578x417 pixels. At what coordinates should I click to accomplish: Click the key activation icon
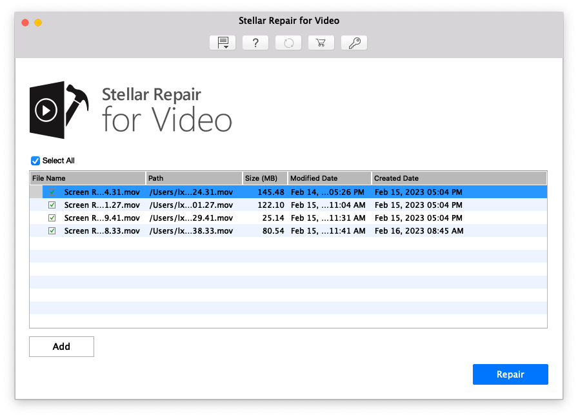tap(354, 43)
